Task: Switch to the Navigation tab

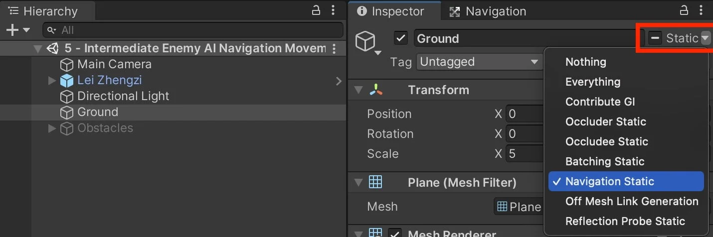Action: pyautogui.click(x=488, y=11)
